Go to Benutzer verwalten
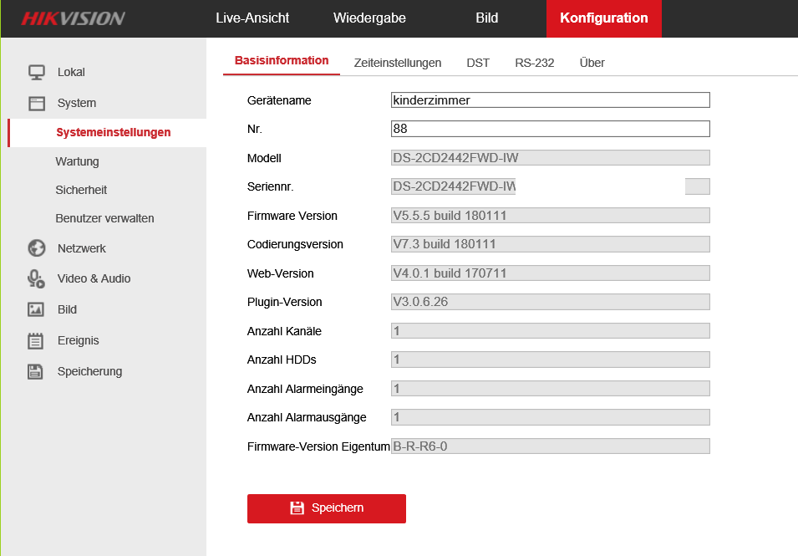This screenshot has width=798, height=556. (104, 218)
